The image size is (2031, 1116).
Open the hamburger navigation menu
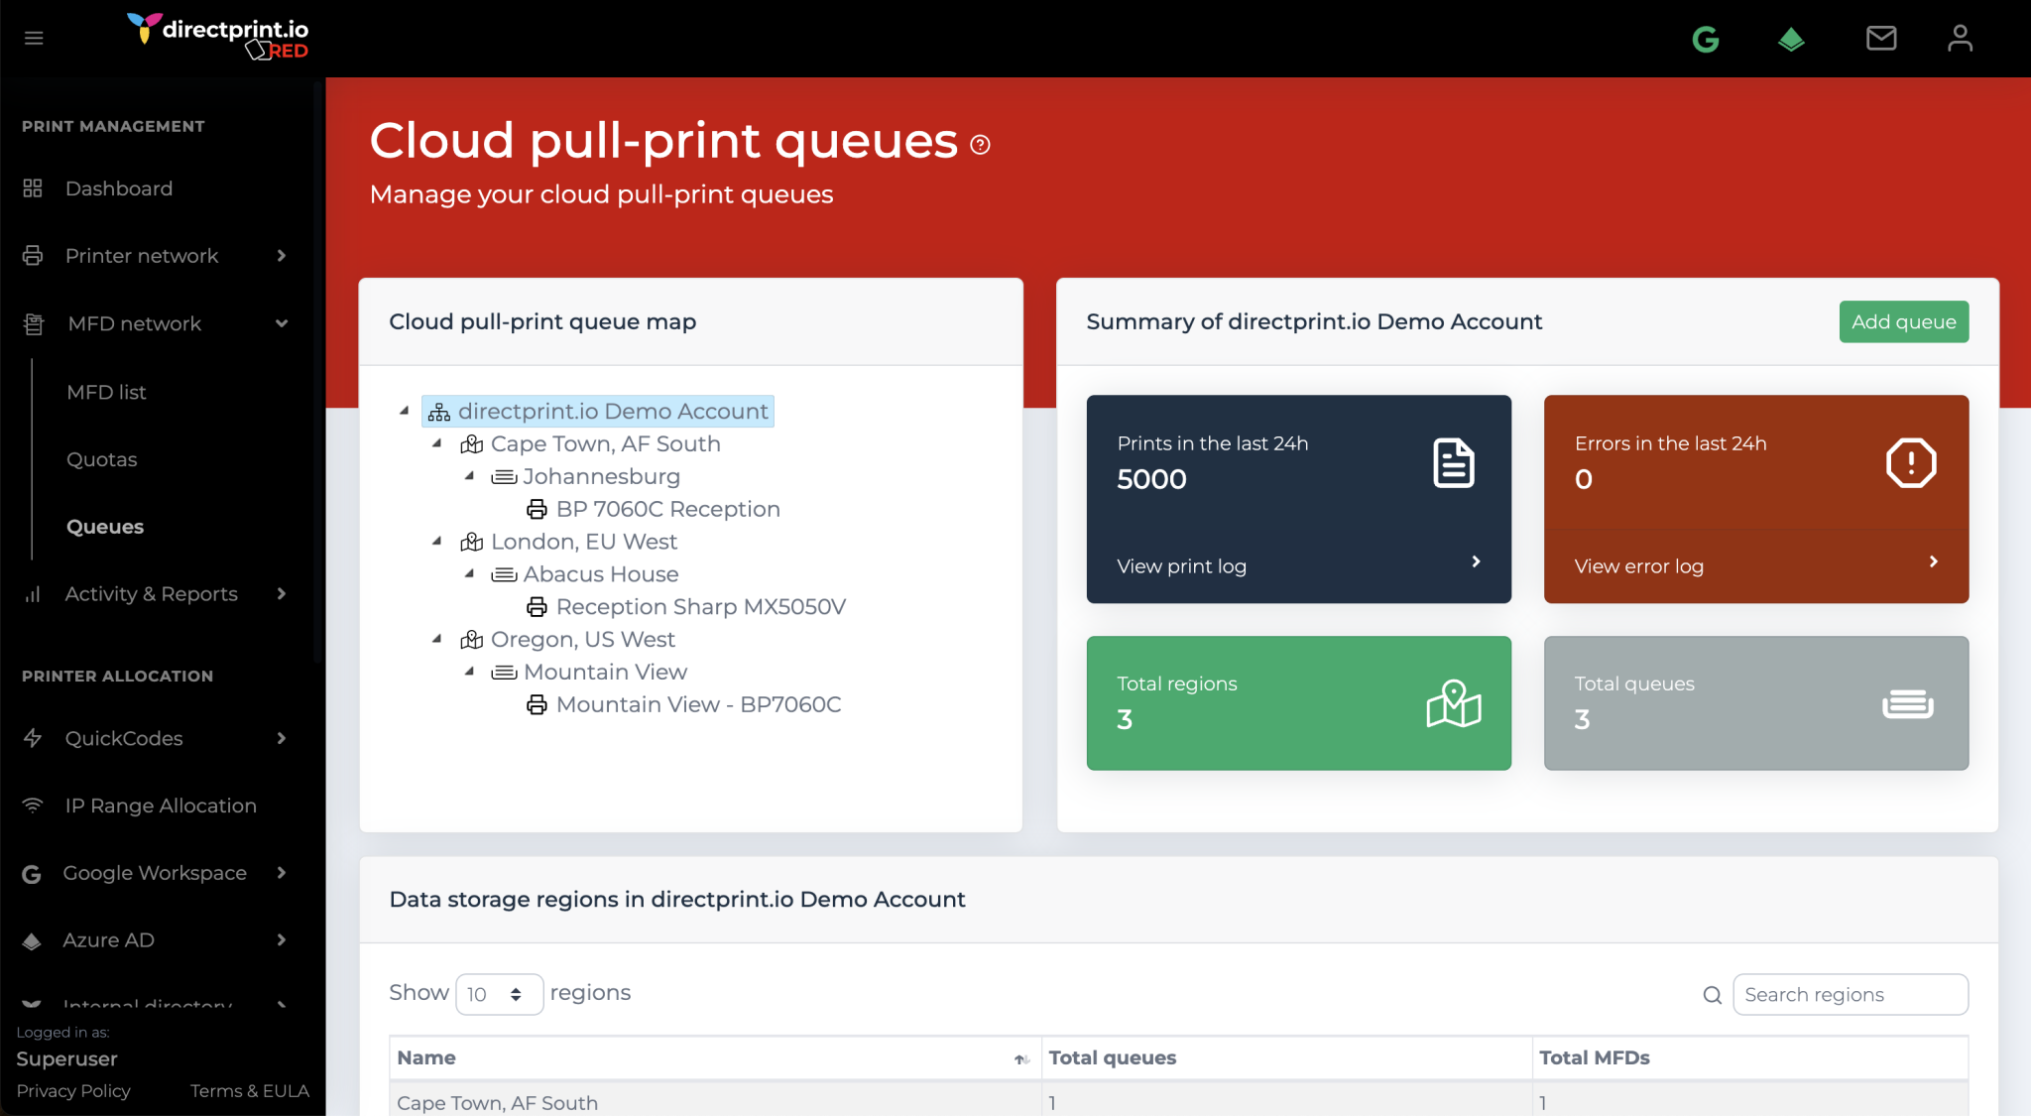(34, 37)
